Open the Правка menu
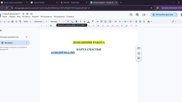The image size is (182, 102). coord(12,17)
